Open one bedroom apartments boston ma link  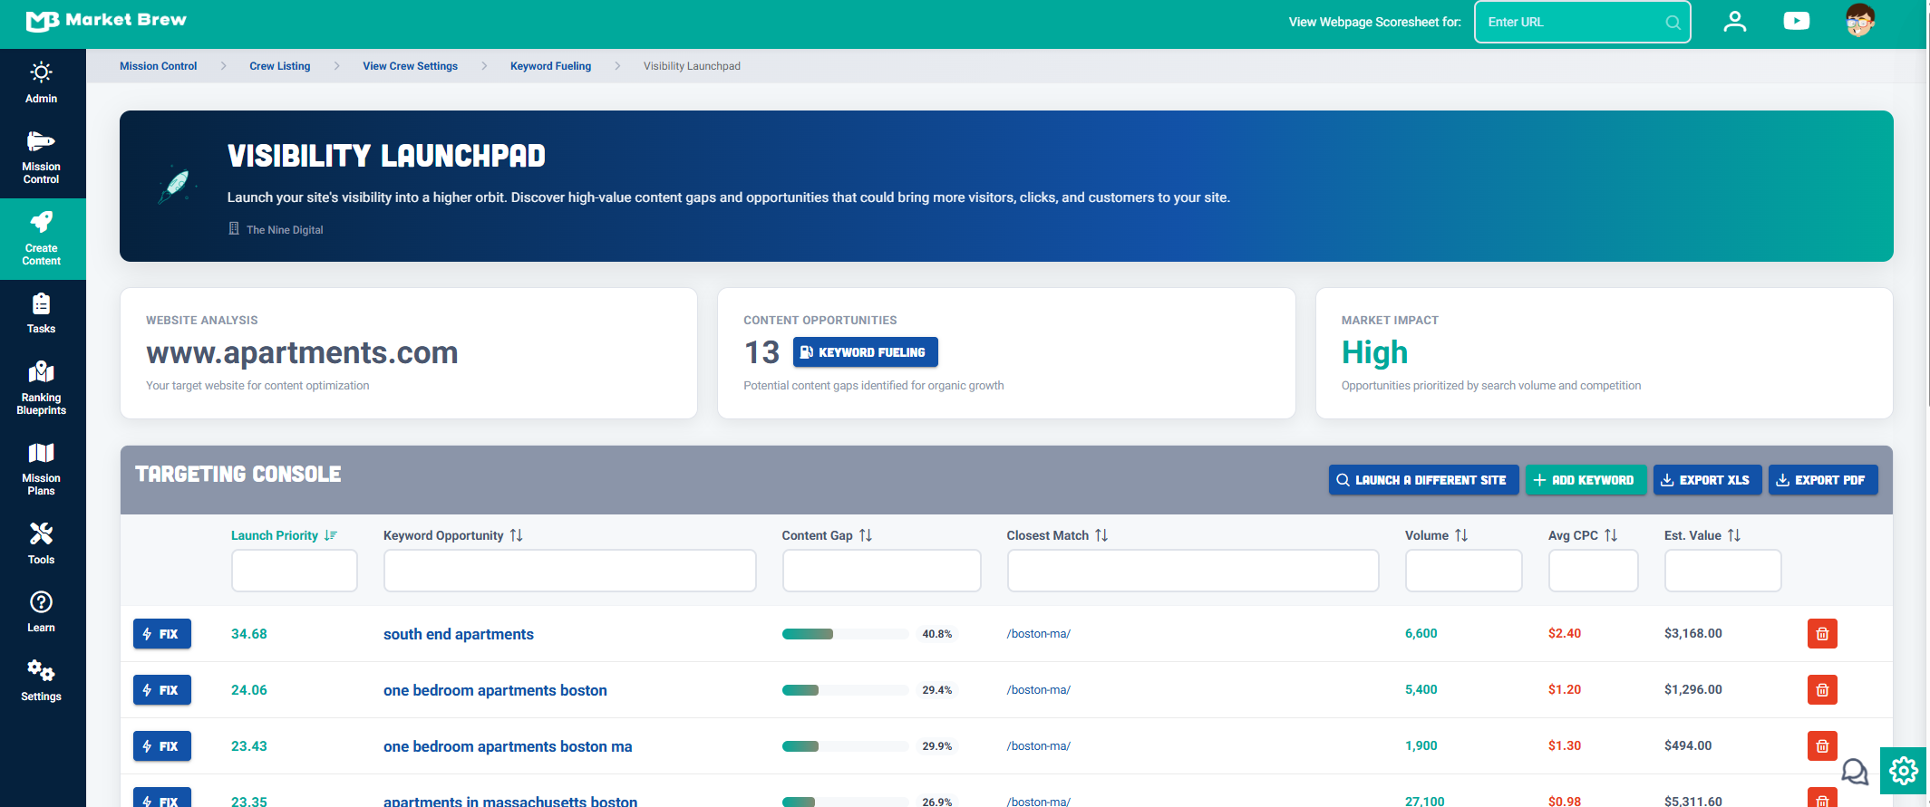508,746
